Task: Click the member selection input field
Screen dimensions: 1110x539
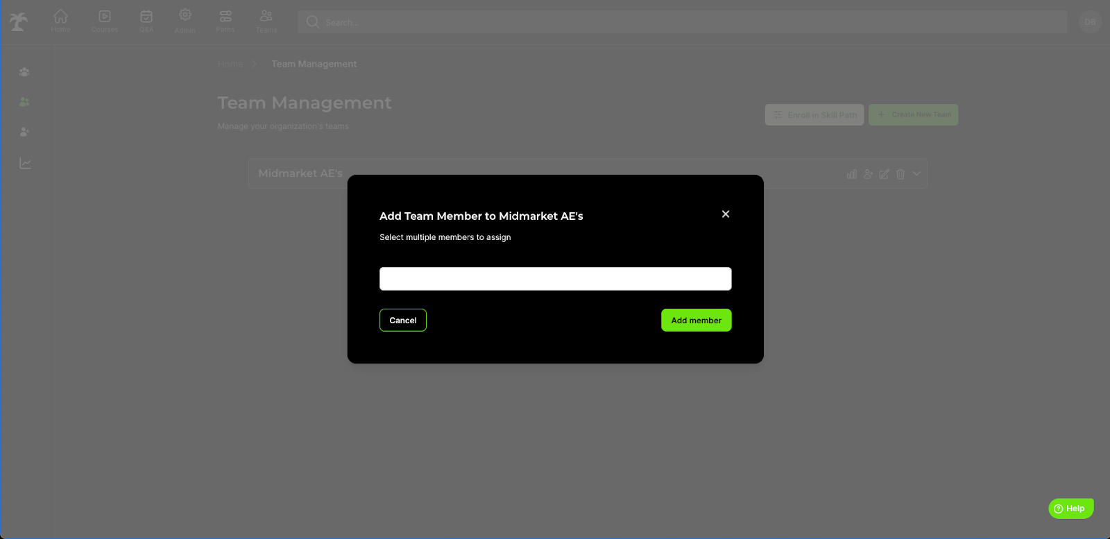Action: tap(555, 279)
